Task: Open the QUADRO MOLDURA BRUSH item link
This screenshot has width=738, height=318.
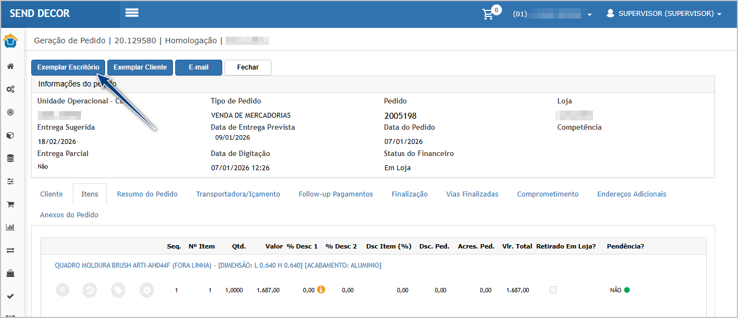Action: pos(218,265)
